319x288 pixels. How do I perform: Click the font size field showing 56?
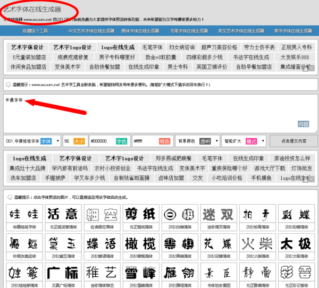(x=75, y=141)
